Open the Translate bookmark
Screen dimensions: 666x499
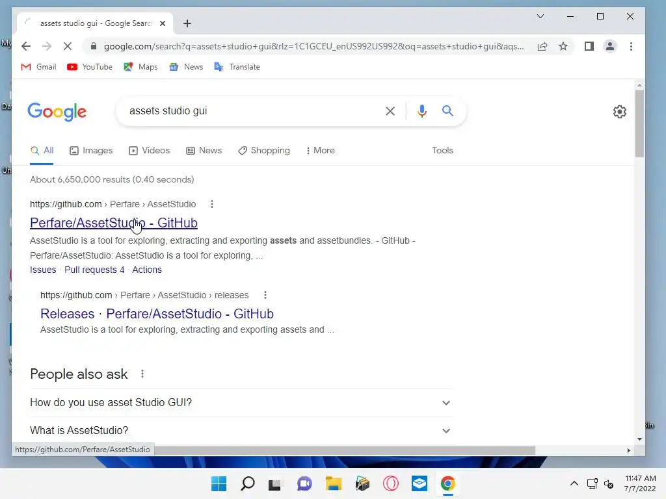coord(237,67)
